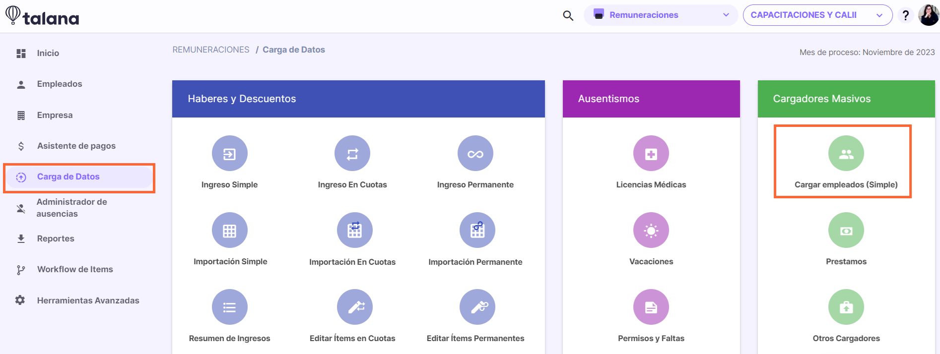Expand the CAPACITACIONES Y CALI company dropdown
Viewport: 940px width, 354px height.
[817, 15]
